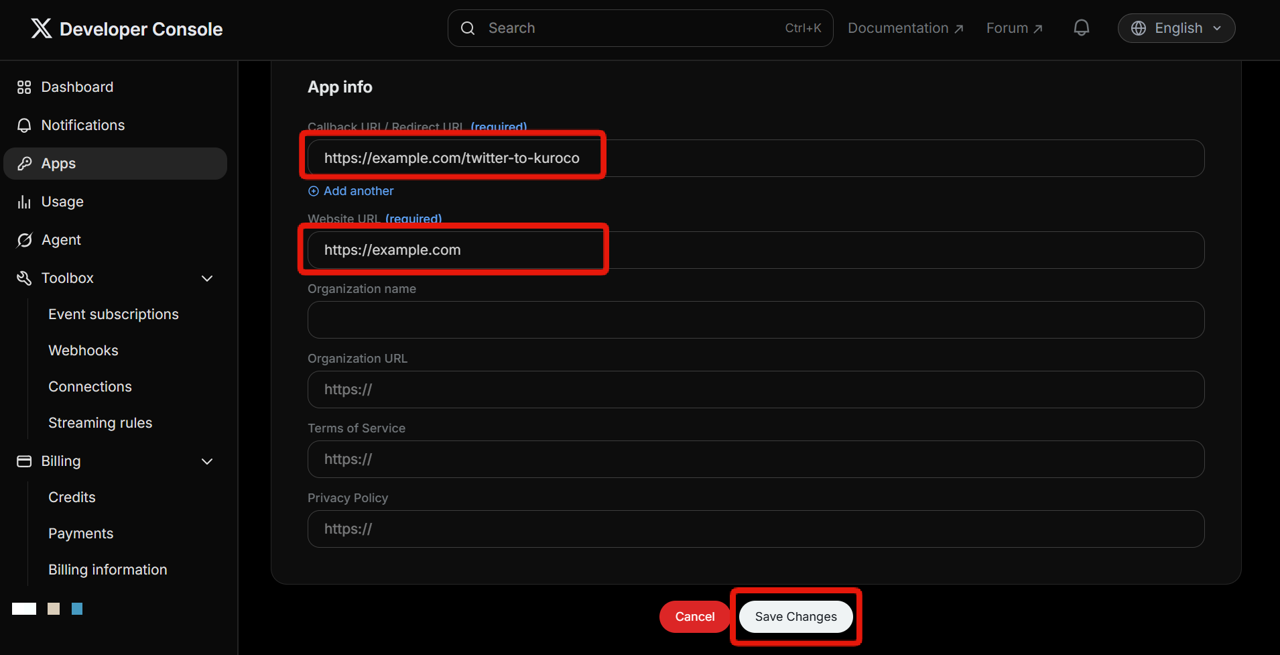Image resolution: width=1280 pixels, height=655 pixels.
Task: Click the red Cancel button
Action: pyautogui.click(x=694, y=617)
